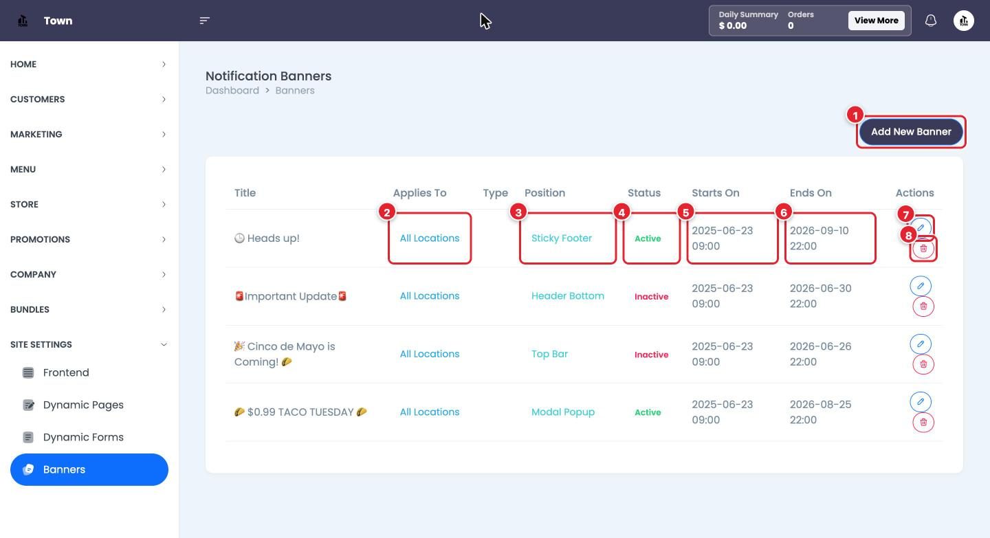Go to Dashboard breadcrumb link
The height and width of the screenshot is (538, 990).
[x=232, y=90]
